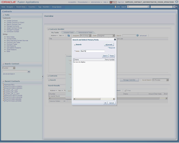Collapse the Contracts Worklist section
The height and width of the screenshot is (143, 179).
coord(48,29)
